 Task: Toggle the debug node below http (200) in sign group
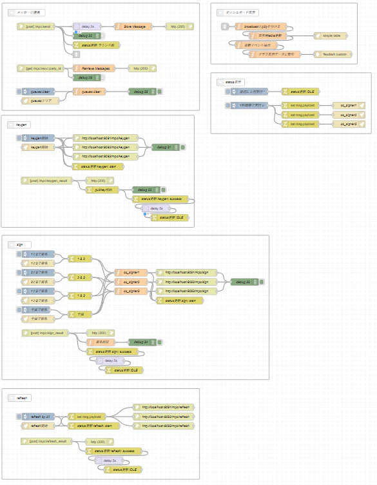(x=160, y=342)
